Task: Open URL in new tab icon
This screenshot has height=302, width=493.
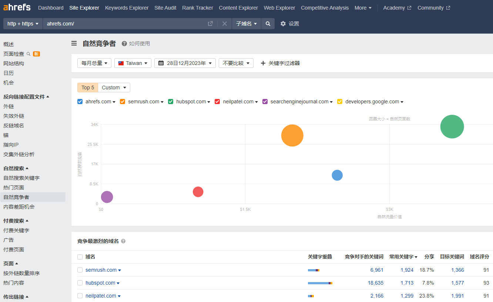Action: point(210,24)
